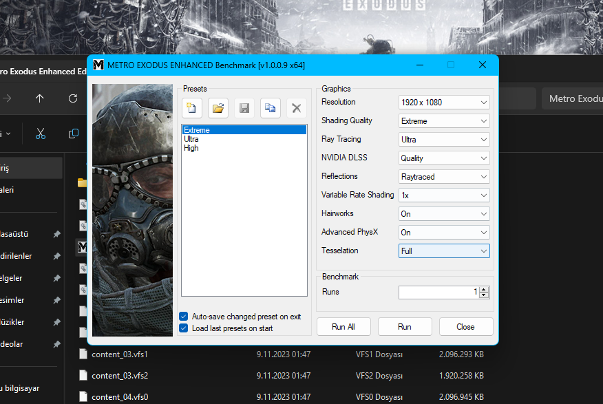Image resolution: width=603 pixels, height=404 pixels.
Task: Open the Hairworks dropdown
Action: (x=444, y=214)
